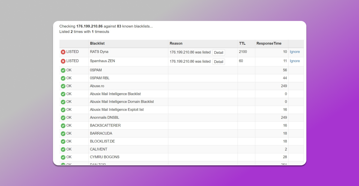359x186 pixels.
Task: Click the 'Listed 2 times with 1 timeouts' line
Action: click(x=84, y=32)
